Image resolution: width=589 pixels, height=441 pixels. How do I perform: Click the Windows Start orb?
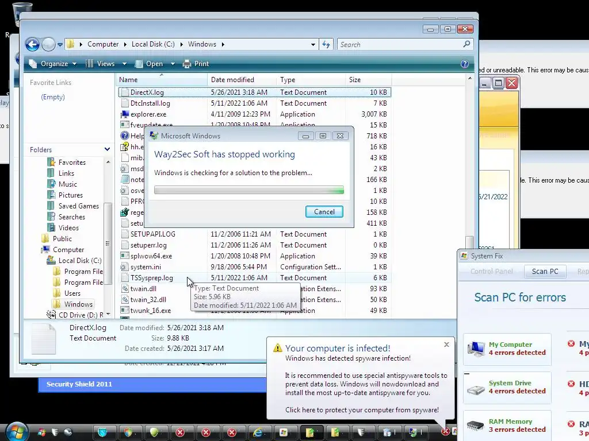point(16,432)
